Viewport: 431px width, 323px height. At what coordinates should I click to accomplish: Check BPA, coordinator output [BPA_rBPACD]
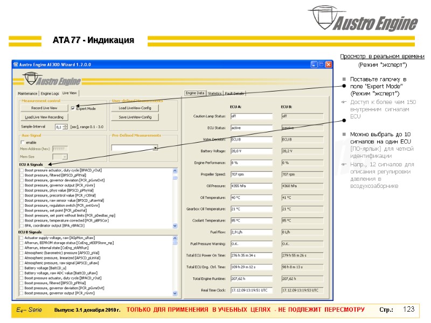pyautogui.click(x=22, y=226)
